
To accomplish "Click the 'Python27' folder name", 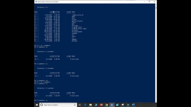I will pos(75,30).
